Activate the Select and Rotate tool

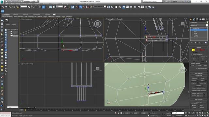pos(47,7)
